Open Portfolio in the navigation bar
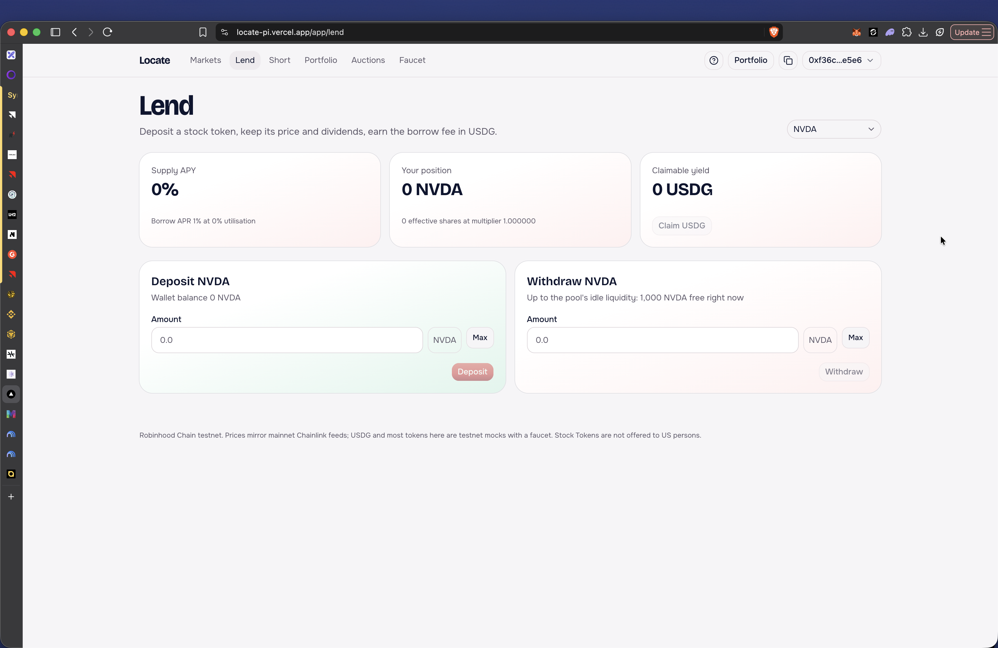 [x=321, y=60]
